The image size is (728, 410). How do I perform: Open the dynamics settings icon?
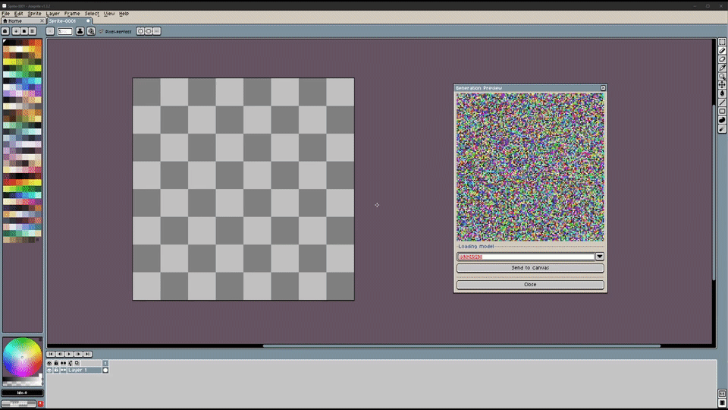[x=91, y=31]
